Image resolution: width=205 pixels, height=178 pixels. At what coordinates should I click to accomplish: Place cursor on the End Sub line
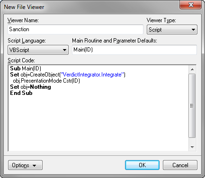pyautogui.click(x=21, y=93)
